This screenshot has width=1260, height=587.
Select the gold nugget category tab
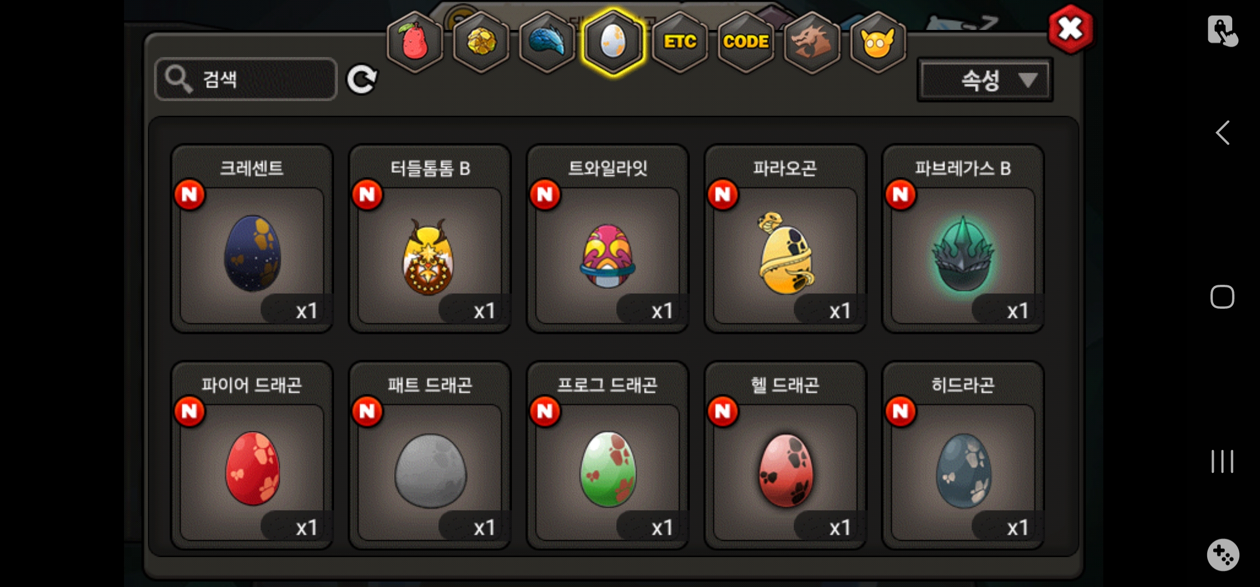point(481,42)
